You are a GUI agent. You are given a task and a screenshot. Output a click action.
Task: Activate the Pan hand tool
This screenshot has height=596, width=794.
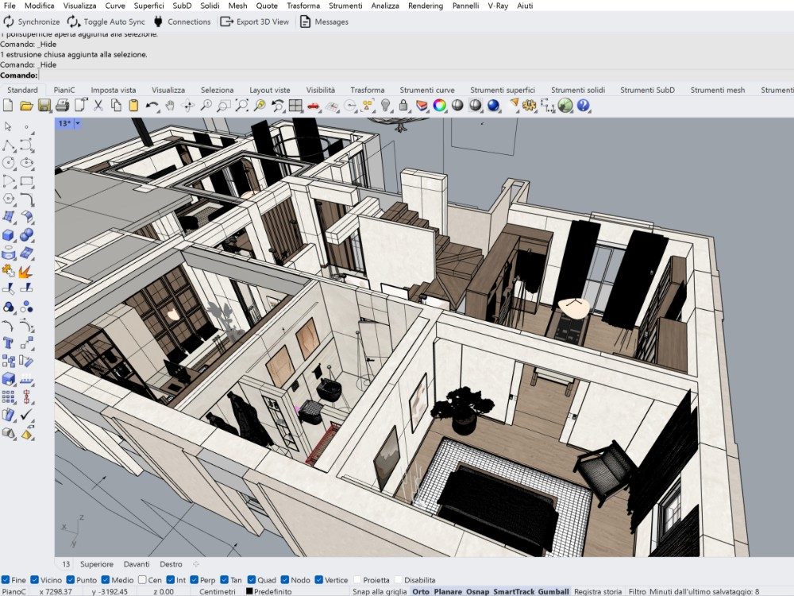click(x=170, y=106)
